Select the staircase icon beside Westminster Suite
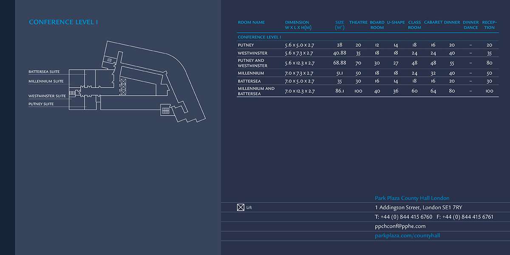Screen dimensions: 510x255 tap(72, 93)
